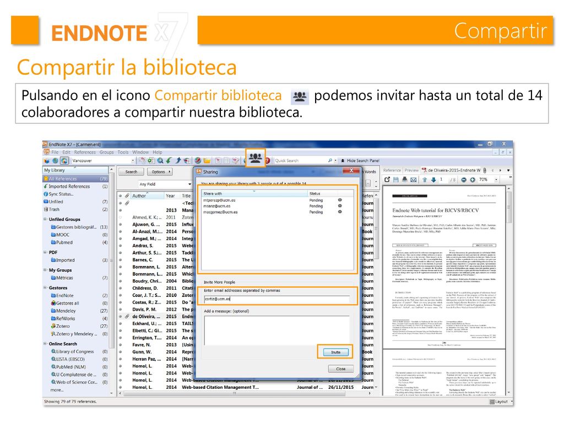Click the email addresses input field
The width and height of the screenshot is (564, 423).
(x=276, y=299)
